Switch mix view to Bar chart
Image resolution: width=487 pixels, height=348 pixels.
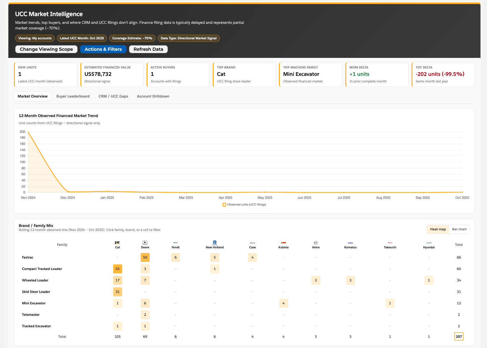(x=459, y=229)
